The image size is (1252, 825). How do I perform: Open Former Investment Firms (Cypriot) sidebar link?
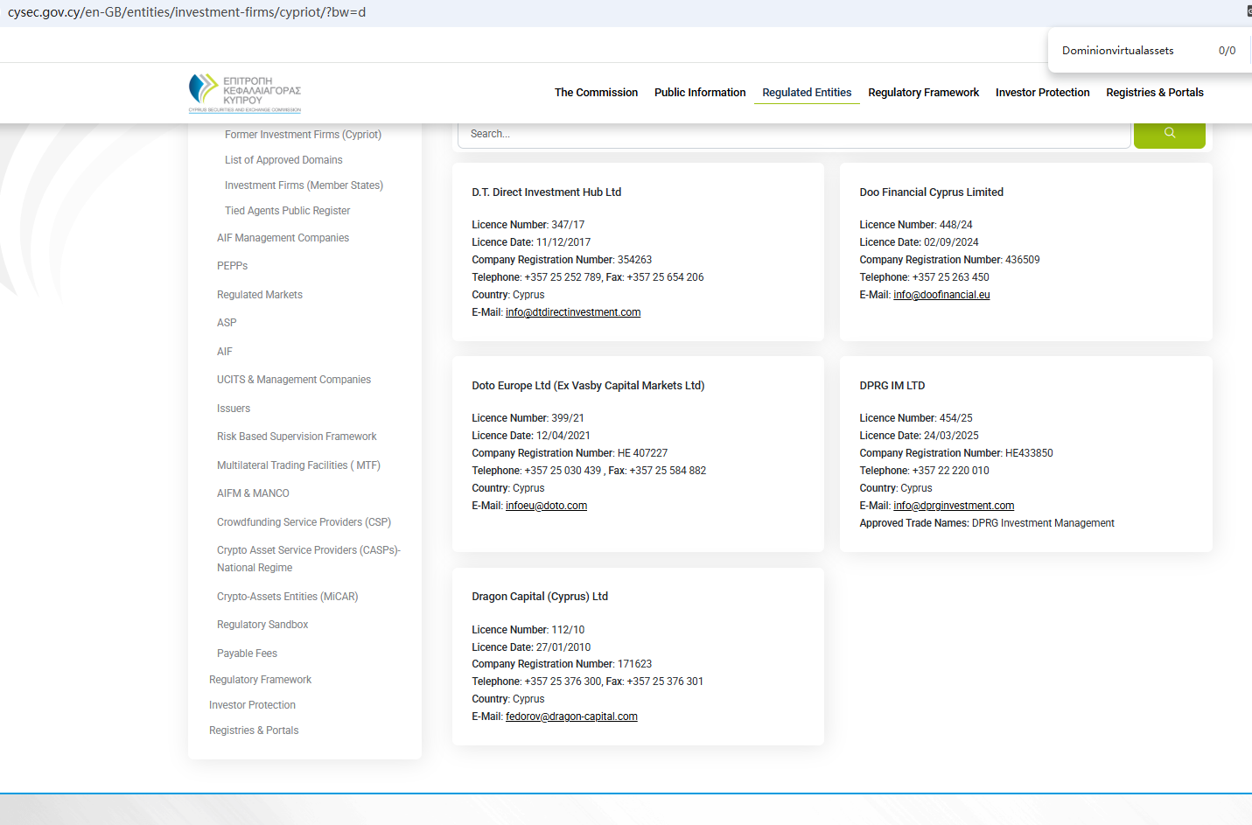(303, 135)
